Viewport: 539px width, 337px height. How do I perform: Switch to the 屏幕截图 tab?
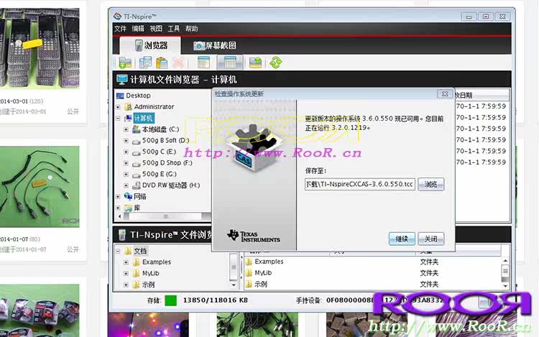(x=215, y=46)
